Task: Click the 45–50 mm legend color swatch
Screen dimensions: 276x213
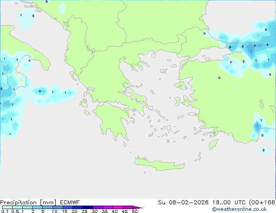Action: coord(128,207)
